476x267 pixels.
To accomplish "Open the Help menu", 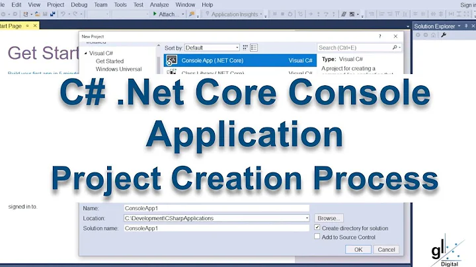I will (x=208, y=5).
